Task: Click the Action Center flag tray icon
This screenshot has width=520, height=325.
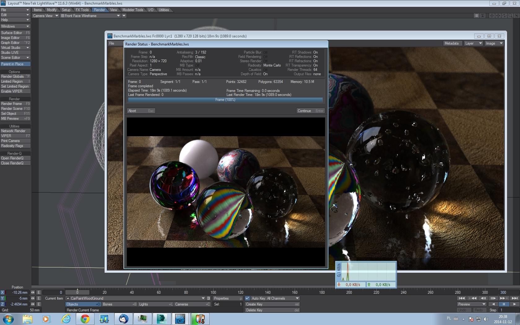Action: tap(471, 319)
